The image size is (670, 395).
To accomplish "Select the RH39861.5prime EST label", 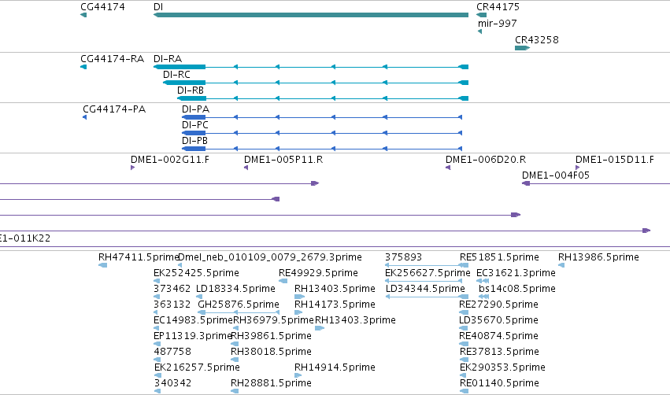I will coord(271,336).
